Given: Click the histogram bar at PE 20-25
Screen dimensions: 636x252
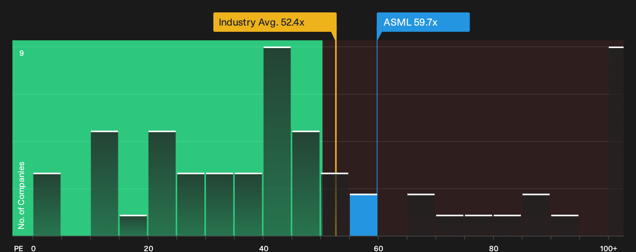Looking at the screenshot, I should pyautogui.click(x=162, y=183).
